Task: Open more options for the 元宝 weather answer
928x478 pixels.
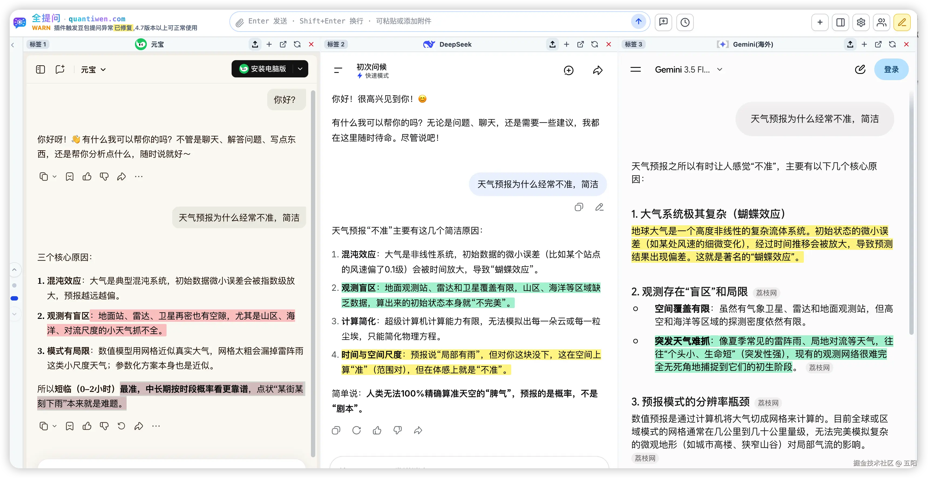Action: [156, 426]
